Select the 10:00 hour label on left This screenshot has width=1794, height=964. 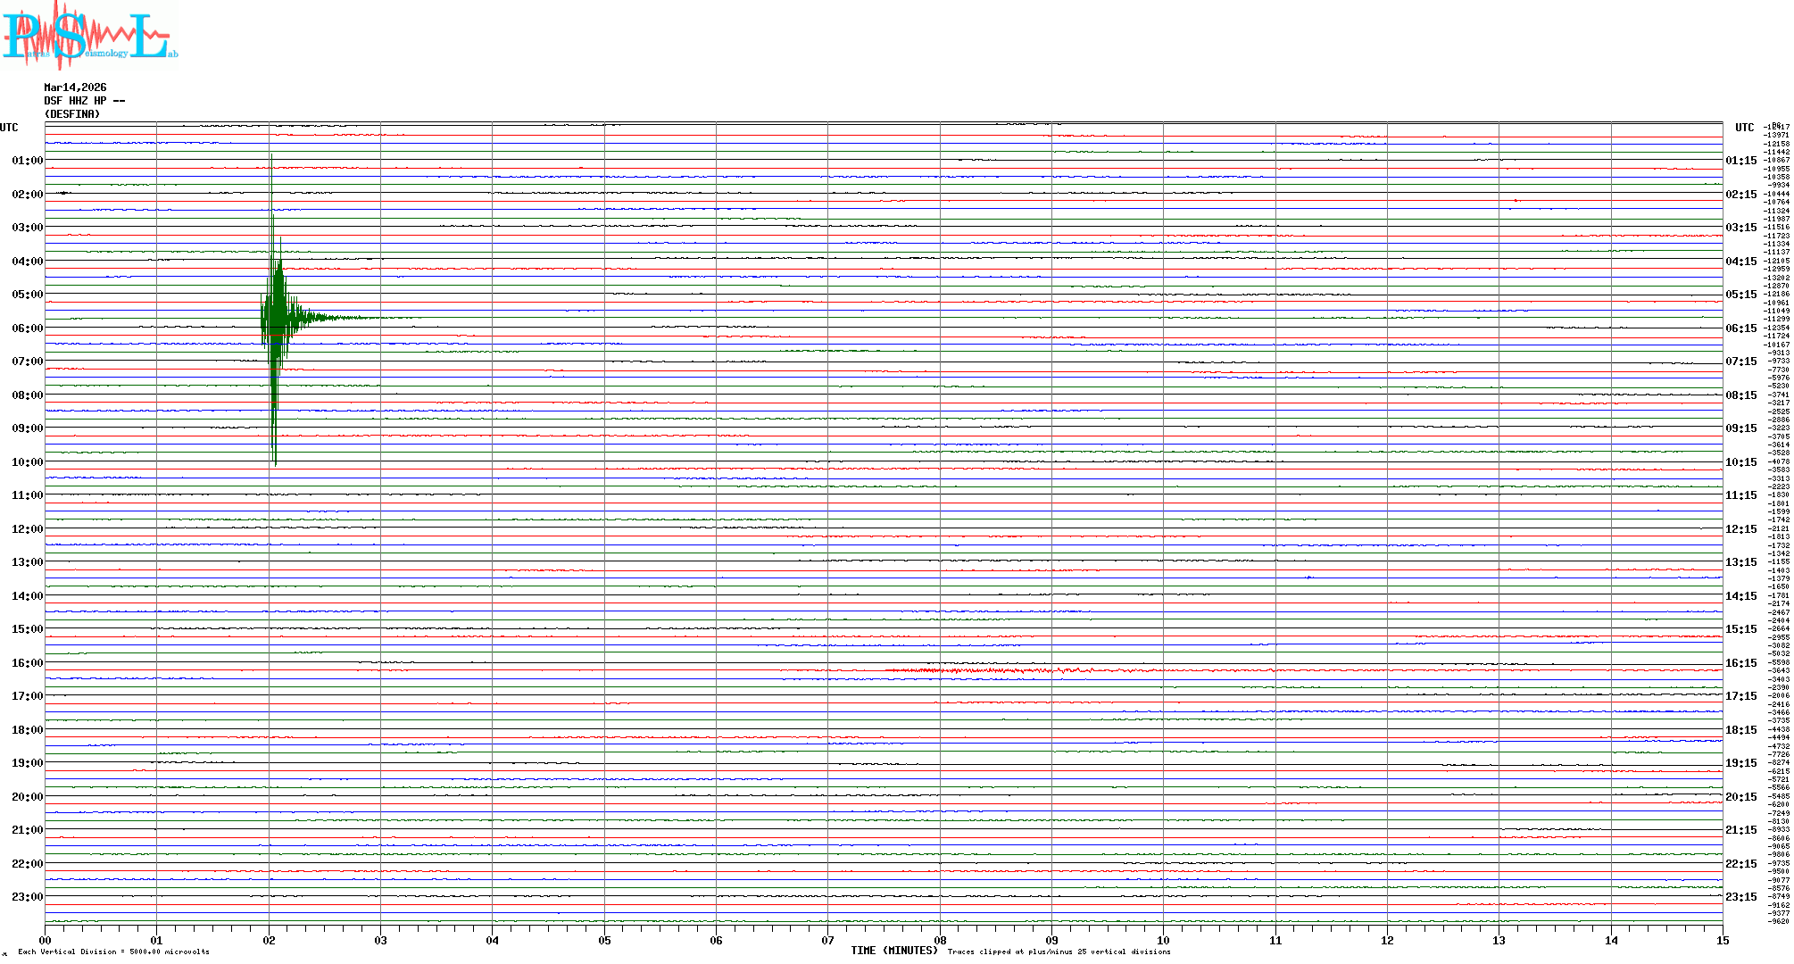27,462
